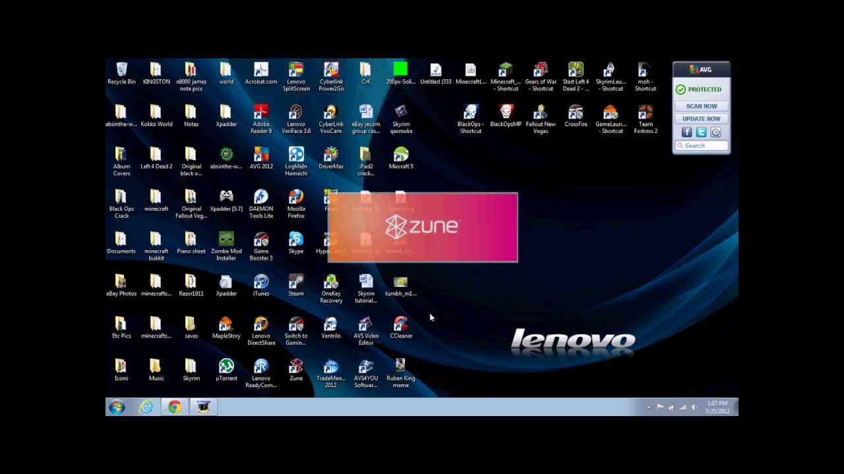Open Zombe Mod Installer

click(226, 246)
